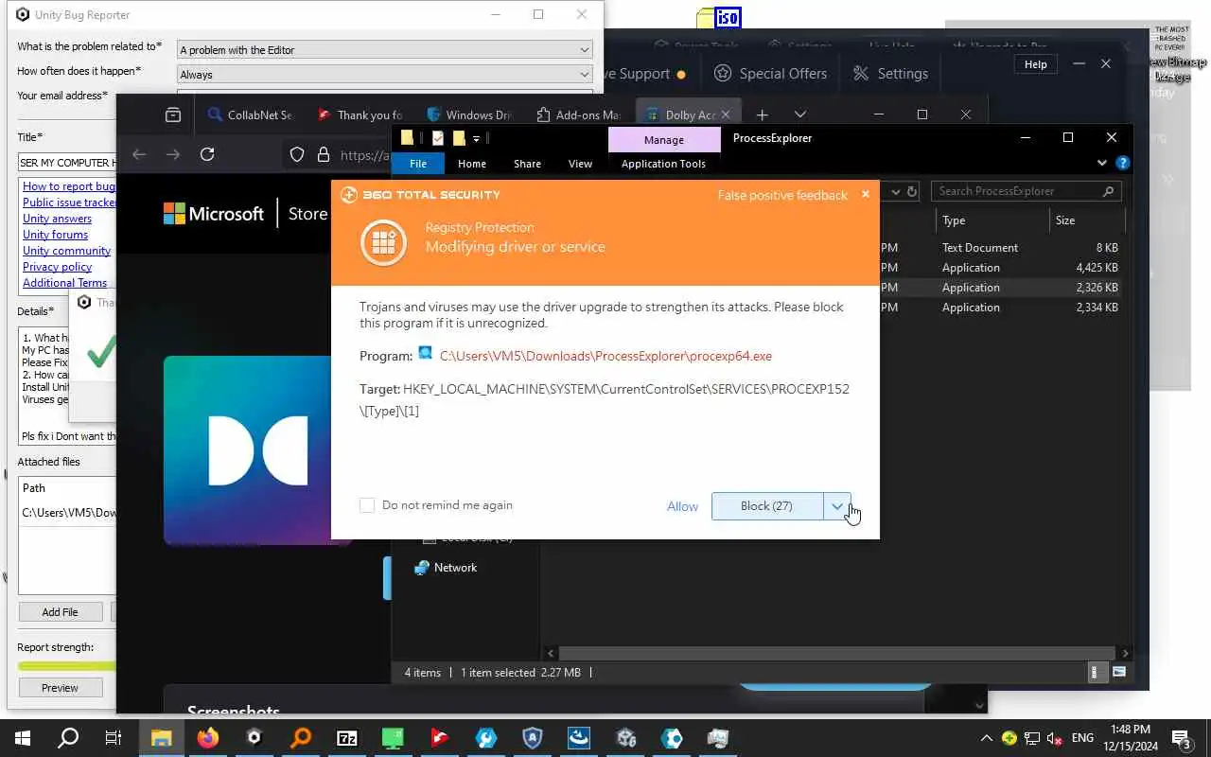Click Firefox reload page button
This screenshot has width=1211, height=757.
click(x=207, y=154)
